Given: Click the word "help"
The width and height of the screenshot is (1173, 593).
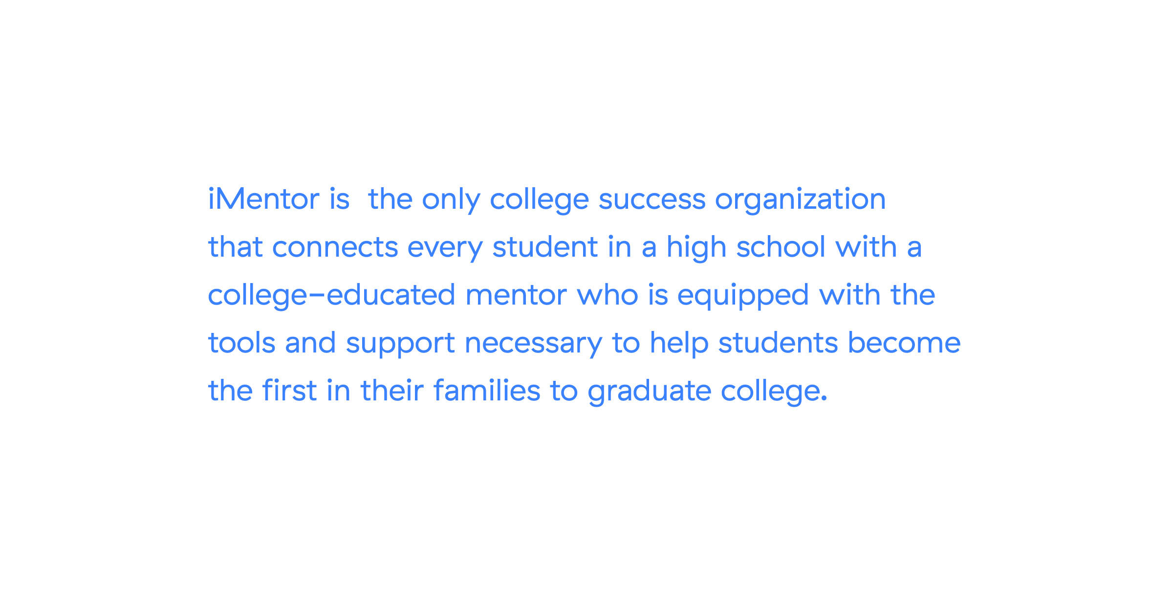Looking at the screenshot, I should point(679,343).
